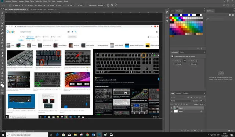Screen dimensions: 235x137
Task: Toggle lock transparent pixels in Capas panel
Action: coord(176,104)
